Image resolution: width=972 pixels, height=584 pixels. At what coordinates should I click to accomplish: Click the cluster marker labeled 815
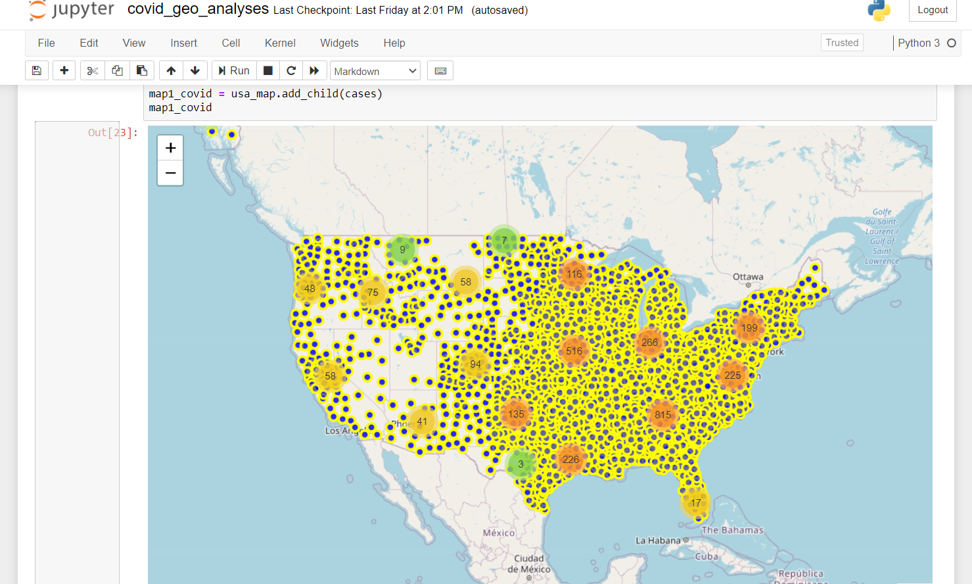tap(663, 414)
